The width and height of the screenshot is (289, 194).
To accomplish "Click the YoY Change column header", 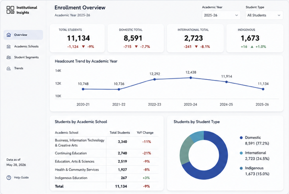I will pyautogui.click(x=145, y=133).
